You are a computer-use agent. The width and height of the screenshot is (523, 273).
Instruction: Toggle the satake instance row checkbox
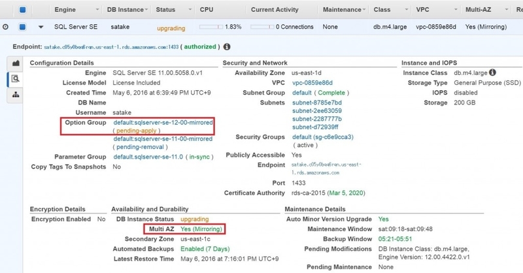pos(22,27)
